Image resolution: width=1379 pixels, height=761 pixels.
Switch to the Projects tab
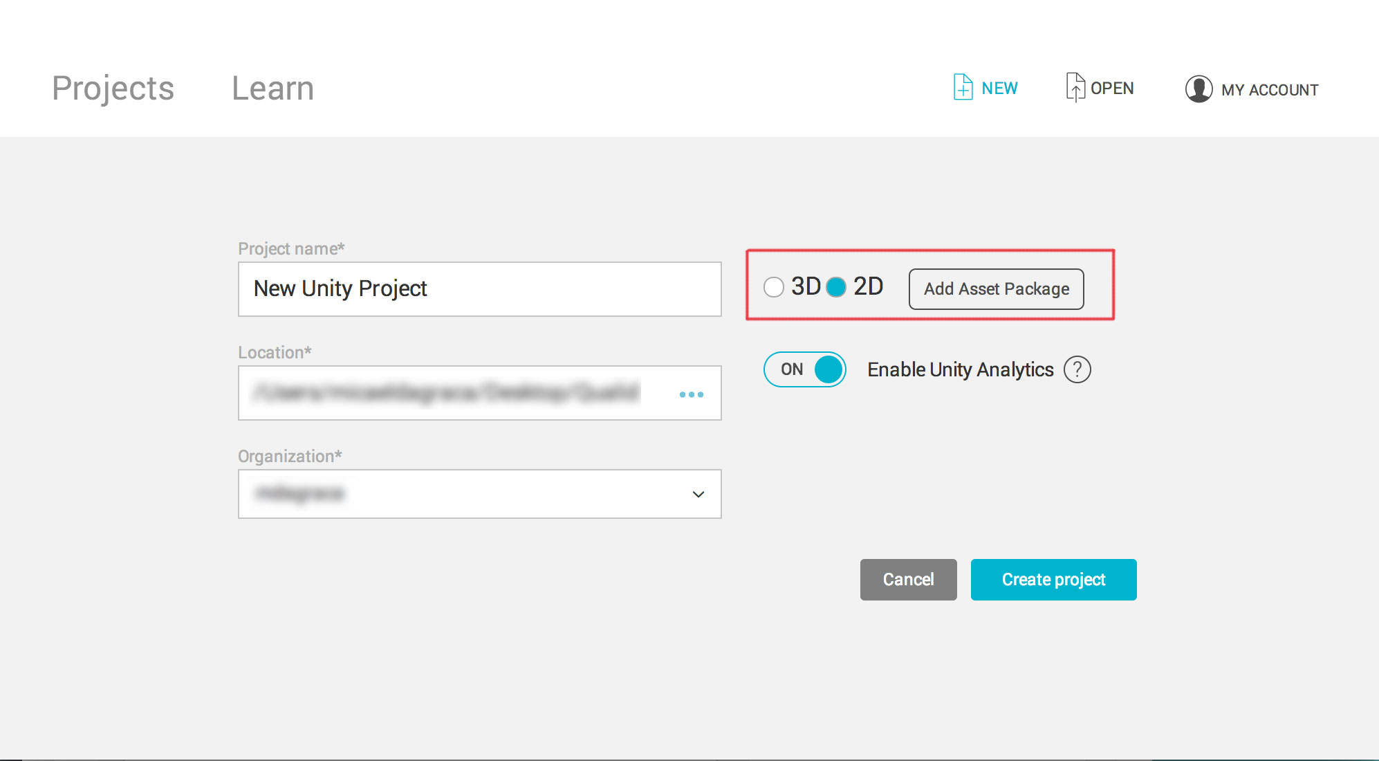[x=113, y=89]
